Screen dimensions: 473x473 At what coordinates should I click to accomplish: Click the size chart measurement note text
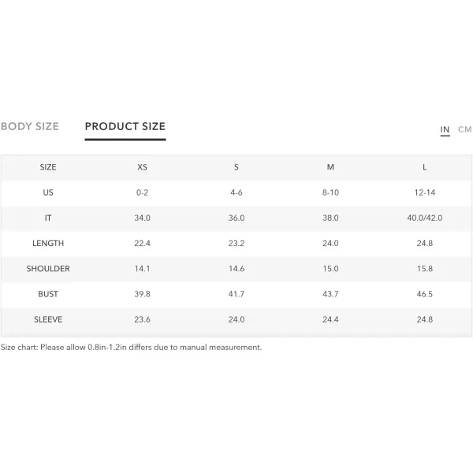(131, 347)
